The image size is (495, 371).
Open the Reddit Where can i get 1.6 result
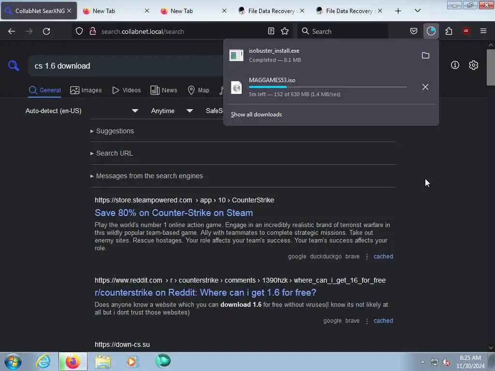[x=205, y=292]
